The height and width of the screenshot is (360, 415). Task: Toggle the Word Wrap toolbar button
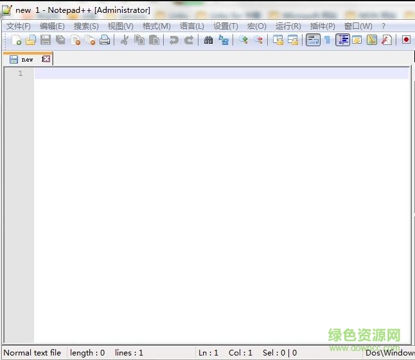pyautogui.click(x=313, y=40)
